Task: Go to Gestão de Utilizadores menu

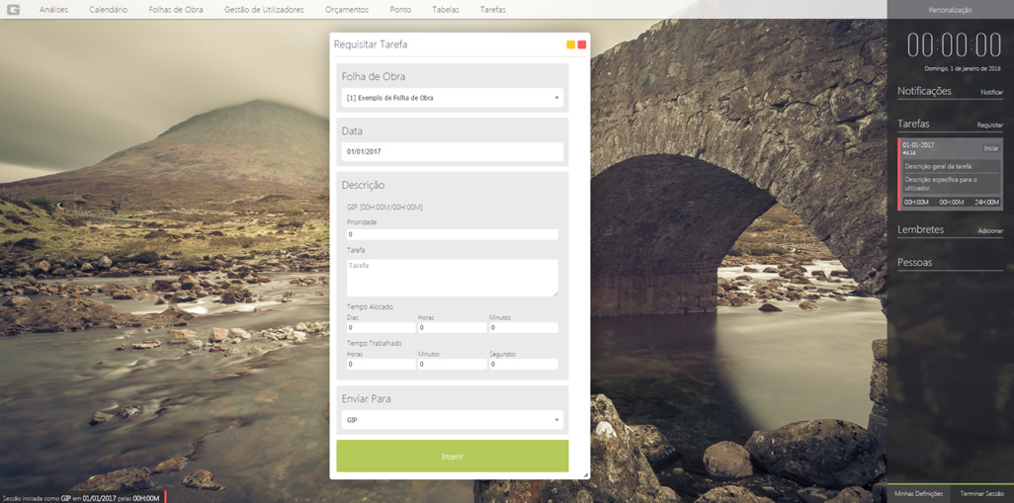Action: (x=264, y=10)
